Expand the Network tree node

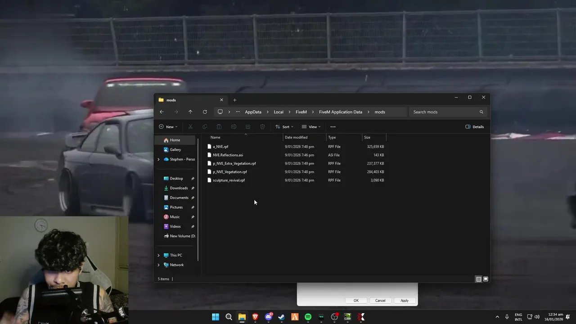tap(158, 265)
